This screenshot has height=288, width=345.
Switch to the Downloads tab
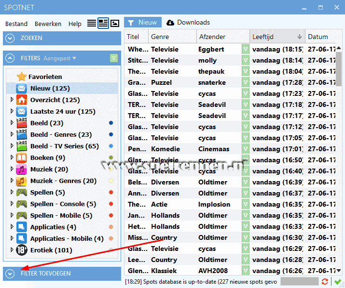(188, 23)
